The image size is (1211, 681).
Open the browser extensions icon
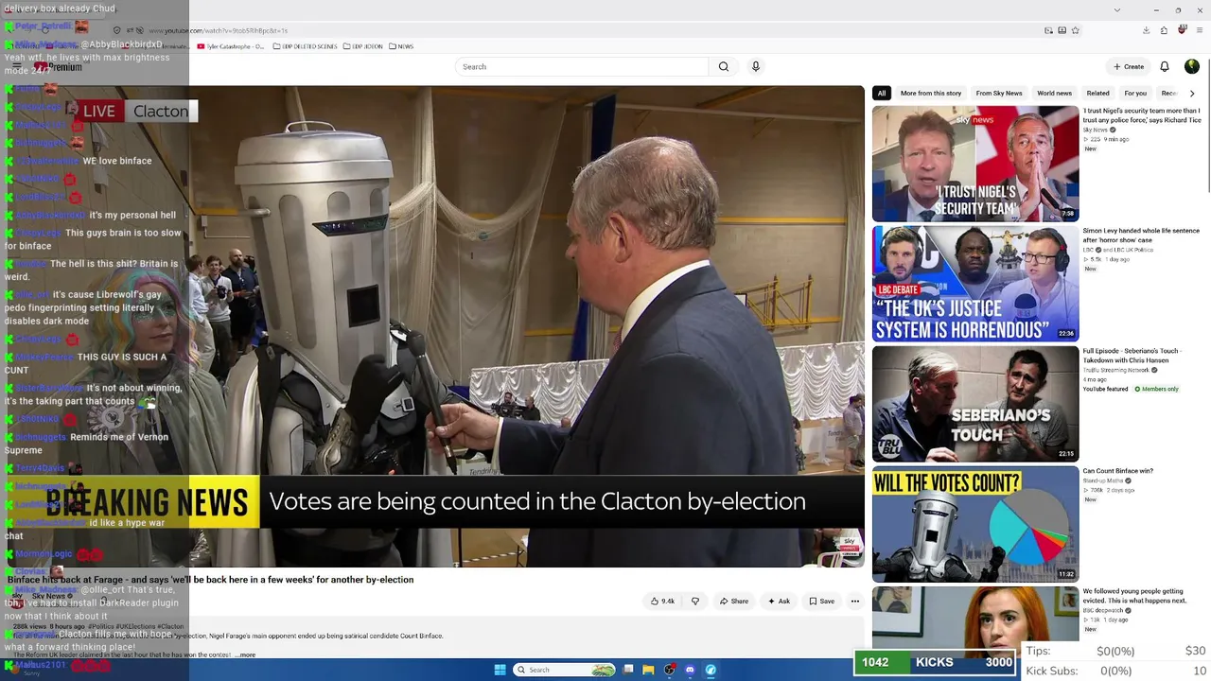tap(1164, 30)
